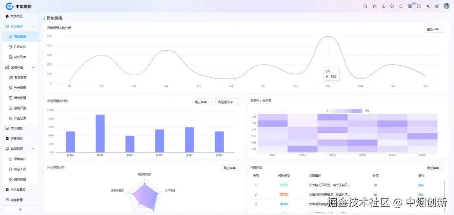This screenshot has width=454, height=215.
Task: Click description 文书格式不规范，缺少签名日…
Action: coord(329,185)
